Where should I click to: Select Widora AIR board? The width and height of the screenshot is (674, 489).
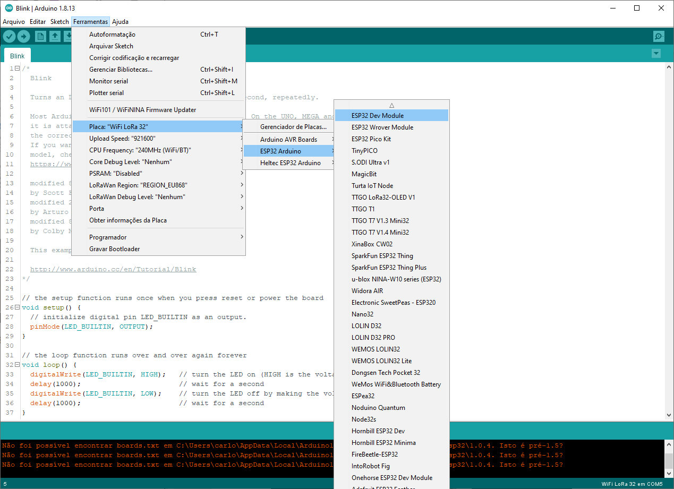pyautogui.click(x=392, y=291)
